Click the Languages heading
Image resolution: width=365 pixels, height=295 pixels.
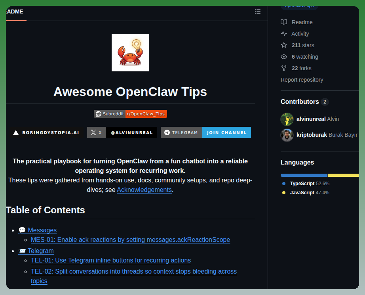point(297,162)
